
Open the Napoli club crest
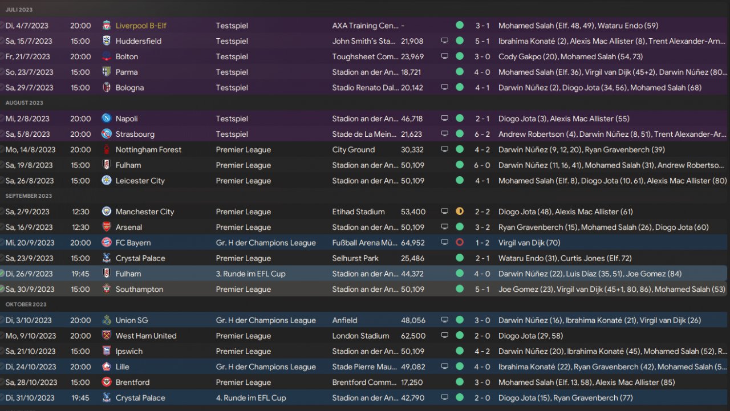[106, 119]
